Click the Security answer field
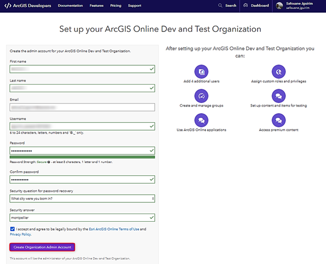Viewport: 326px width, 264px height. click(82, 218)
